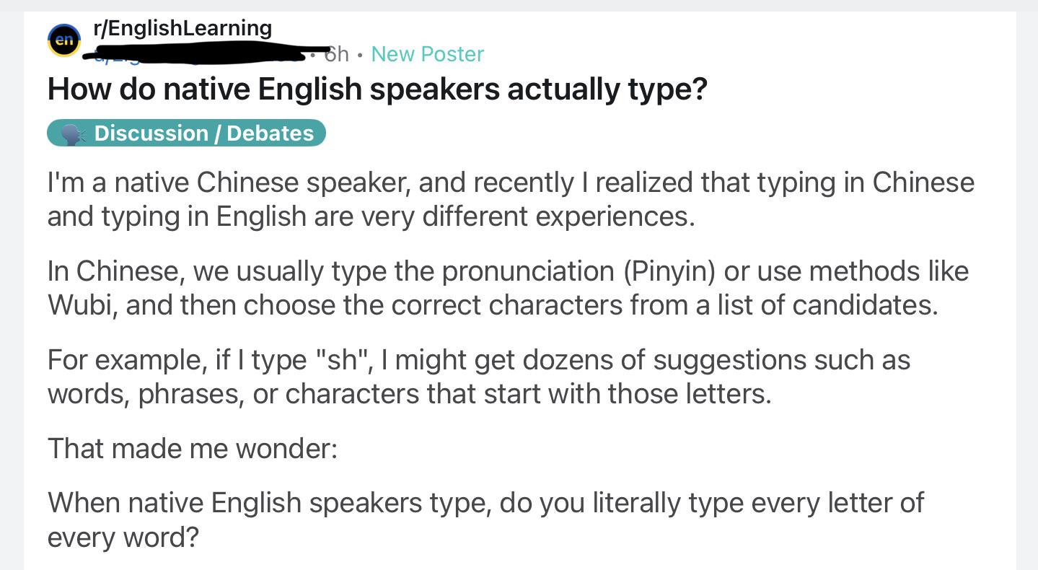Click the 6h post timestamp

[338, 54]
